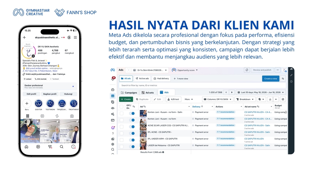Open Reports dropdown beside Breakdown

(x=261, y=99)
